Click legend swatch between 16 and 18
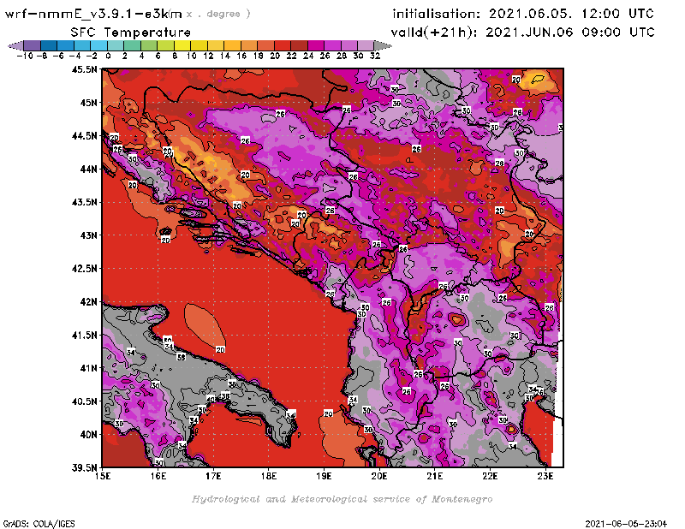This screenshot has height=529, width=685. click(x=249, y=45)
